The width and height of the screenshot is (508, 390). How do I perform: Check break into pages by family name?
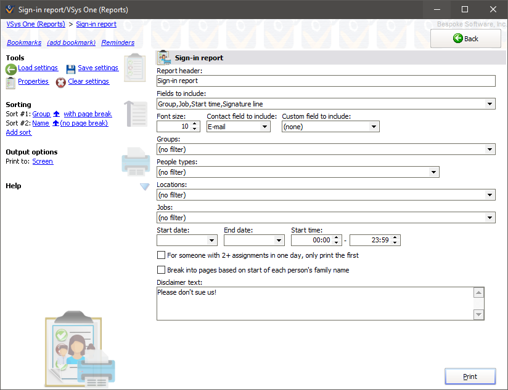tap(161, 269)
